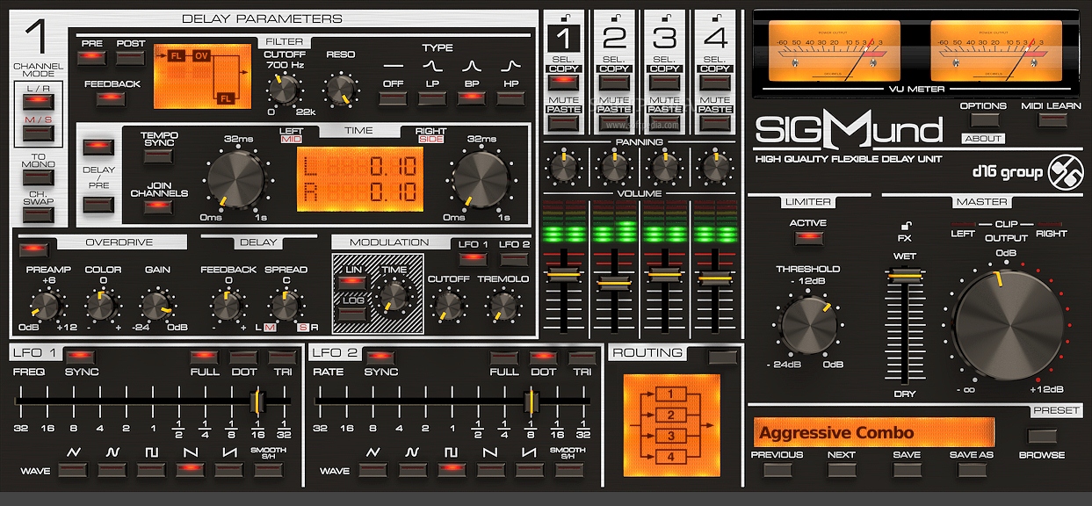The image size is (1092, 506).
Task: Enable LFO 1 Smooth S/H waveform
Action: [268, 470]
